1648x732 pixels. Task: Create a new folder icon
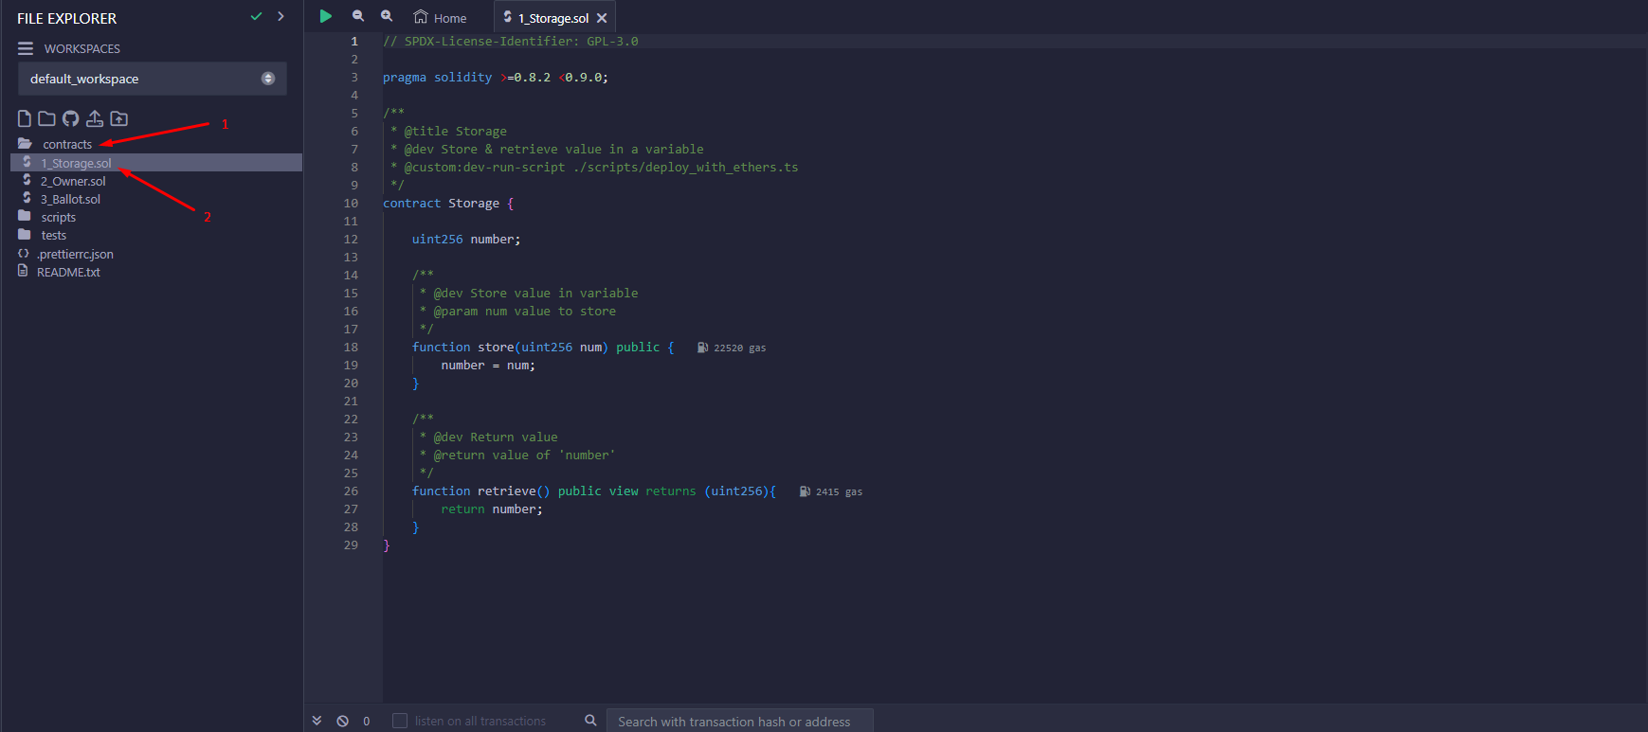click(46, 118)
